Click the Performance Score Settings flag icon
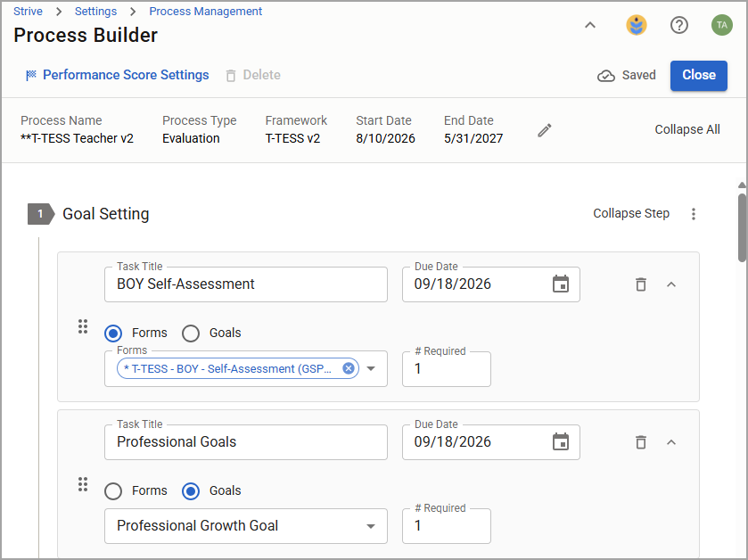748x560 pixels. [31, 75]
